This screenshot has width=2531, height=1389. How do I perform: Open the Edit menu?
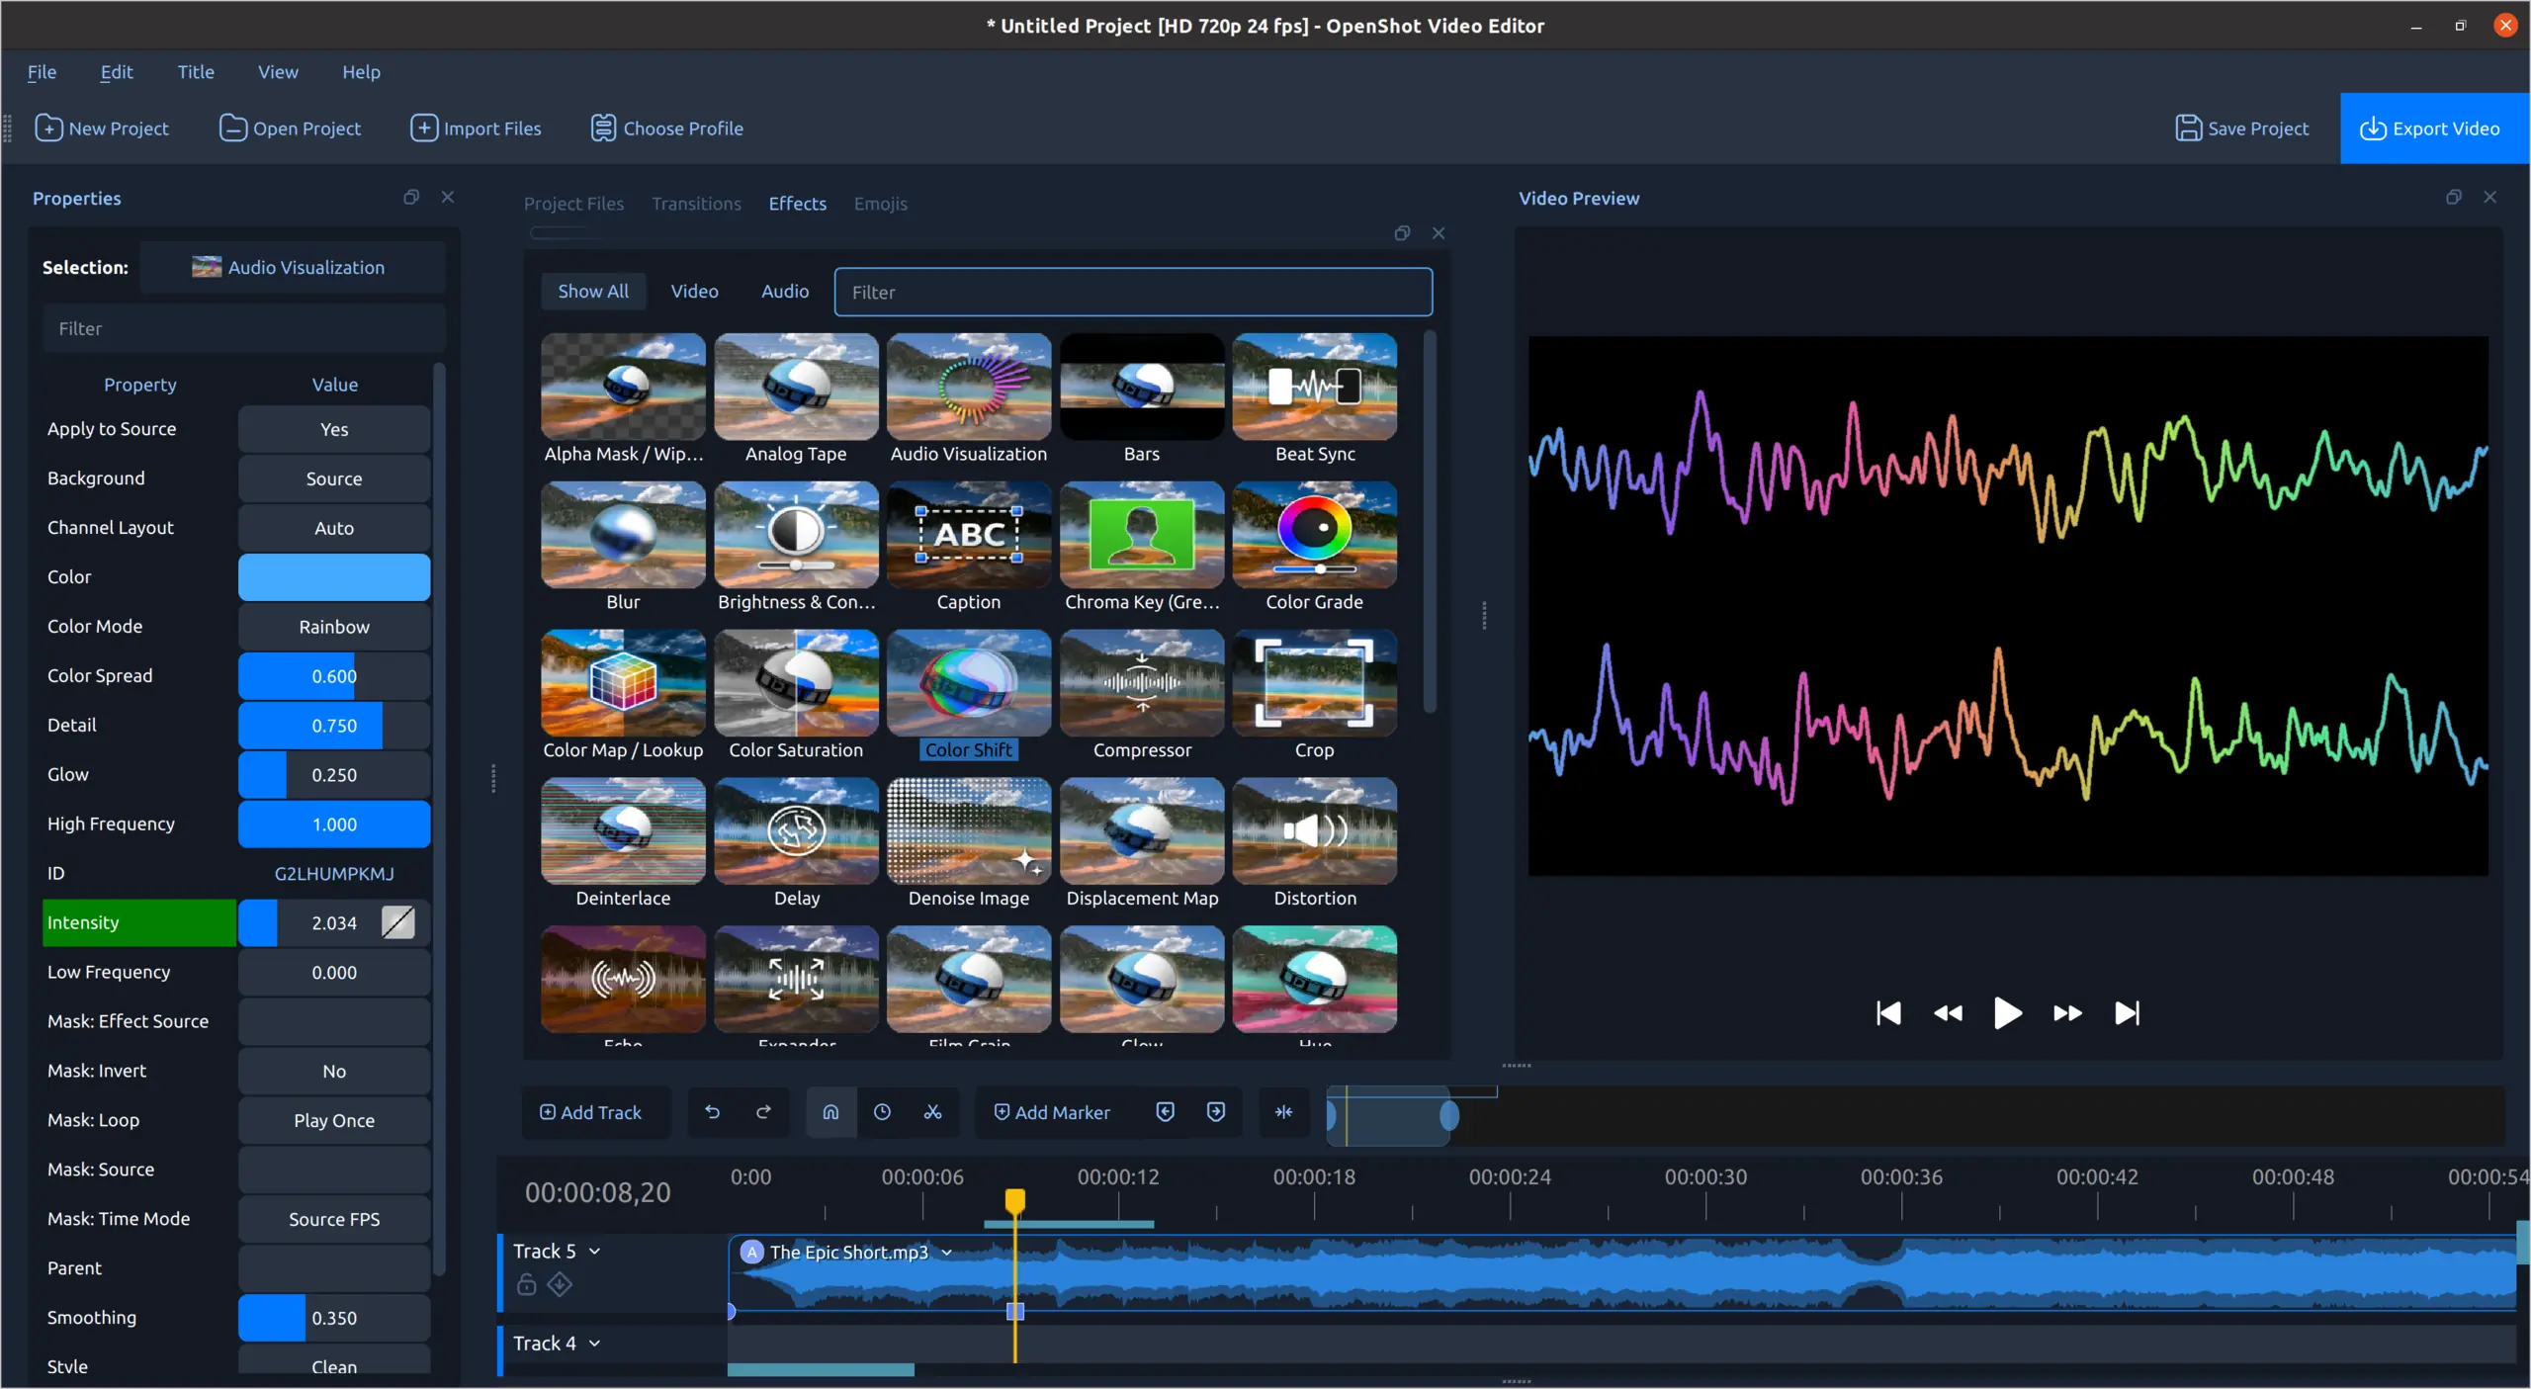(x=117, y=72)
